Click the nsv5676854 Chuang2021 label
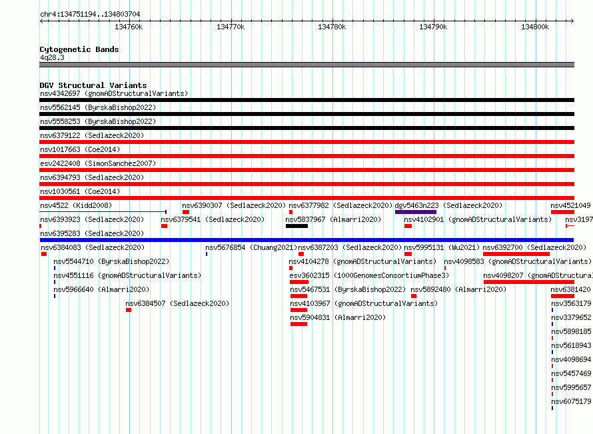Viewport: 593px width, 434px height. pyautogui.click(x=251, y=247)
